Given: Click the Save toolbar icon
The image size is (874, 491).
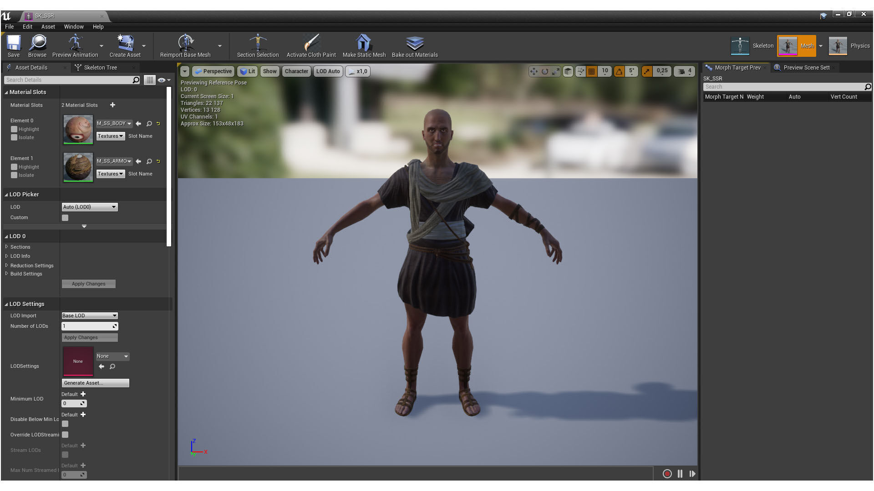Looking at the screenshot, I should [x=13, y=44].
